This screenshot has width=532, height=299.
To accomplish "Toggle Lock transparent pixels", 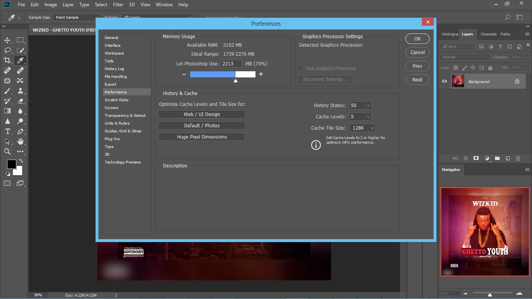I will point(456,67).
